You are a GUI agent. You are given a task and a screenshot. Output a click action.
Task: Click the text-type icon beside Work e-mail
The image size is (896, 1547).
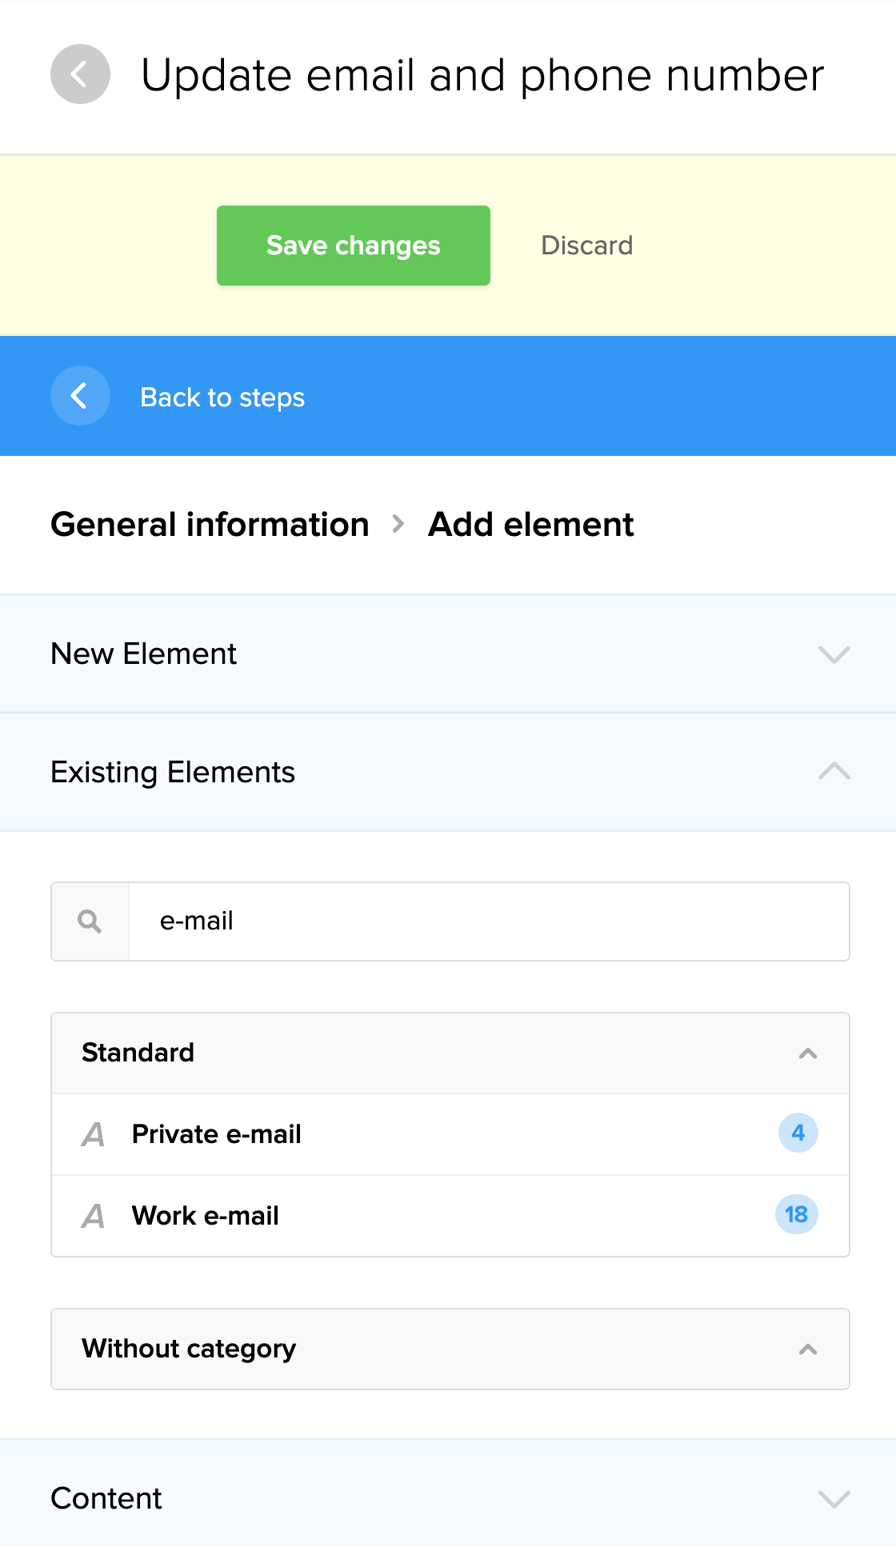(x=94, y=1216)
